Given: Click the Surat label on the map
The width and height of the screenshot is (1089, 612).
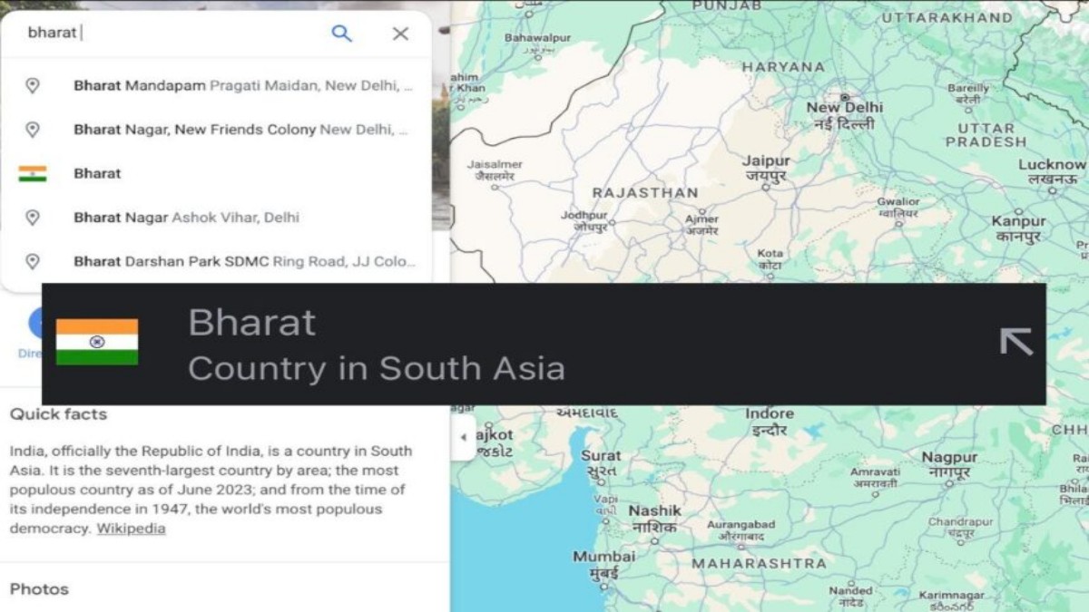Looking at the screenshot, I should click(x=601, y=455).
